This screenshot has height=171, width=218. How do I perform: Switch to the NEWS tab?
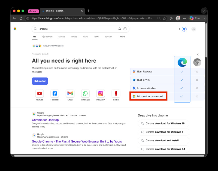coord(96,37)
